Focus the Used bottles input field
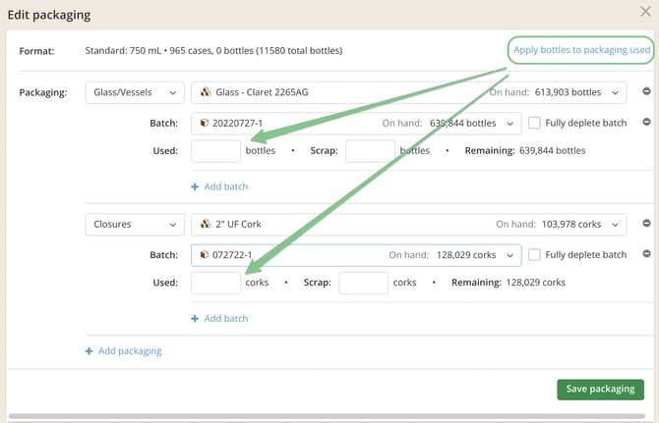This screenshot has width=659, height=423. click(215, 151)
